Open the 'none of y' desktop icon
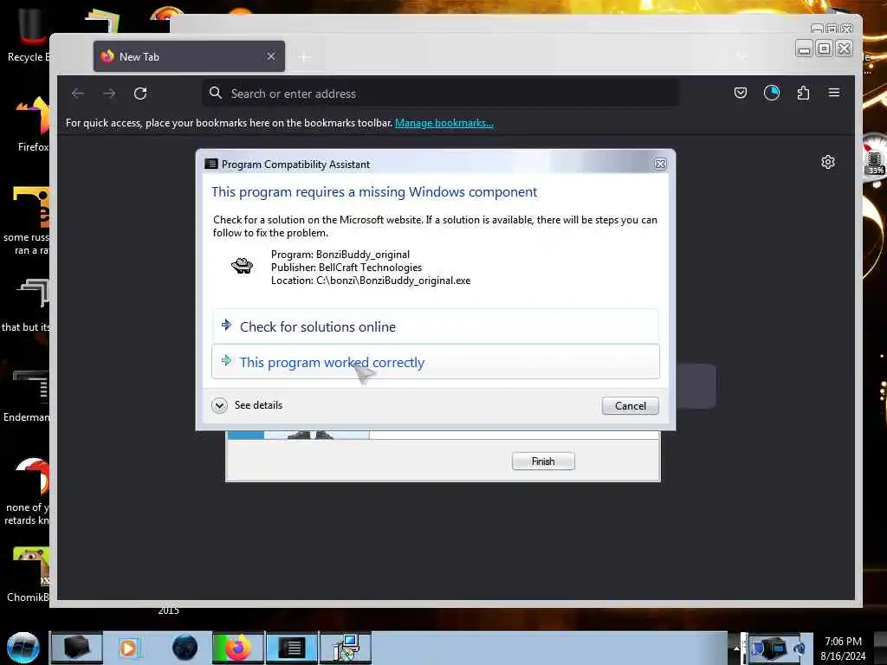Screen dimensions: 887x665 [x=29, y=492]
